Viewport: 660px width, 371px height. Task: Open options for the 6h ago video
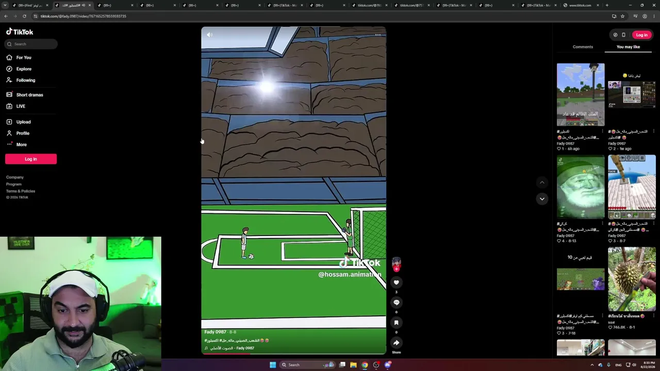pos(603,131)
